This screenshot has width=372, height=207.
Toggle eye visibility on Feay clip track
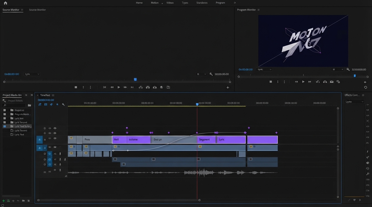click(x=55, y=138)
